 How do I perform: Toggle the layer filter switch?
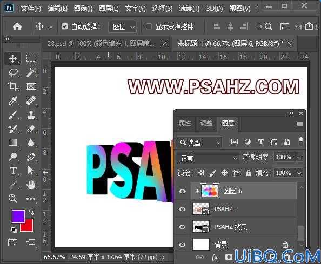(x=300, y=141)
